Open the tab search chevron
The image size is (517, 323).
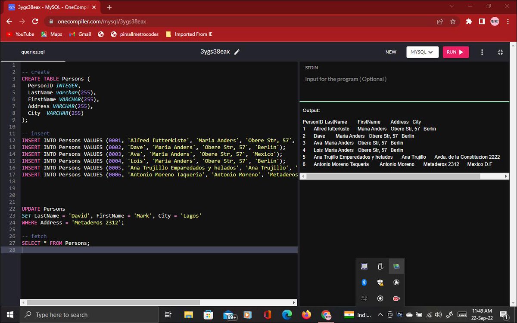[452, 6]
